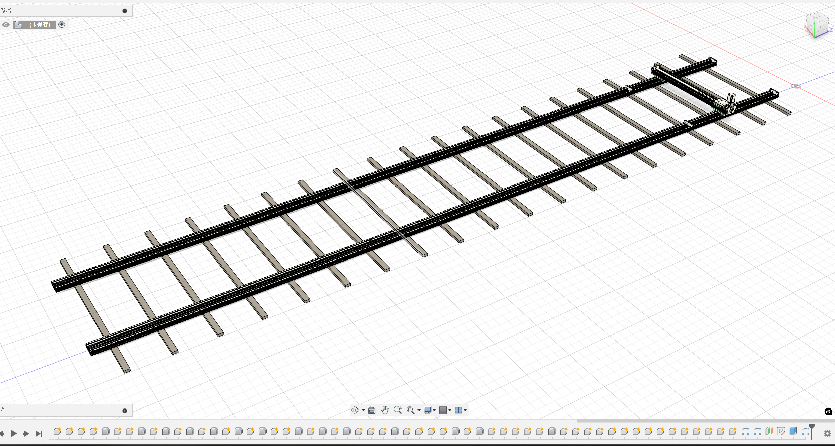835x446 pixels.
Task: Collapse the browser panel
Action: 125,11
